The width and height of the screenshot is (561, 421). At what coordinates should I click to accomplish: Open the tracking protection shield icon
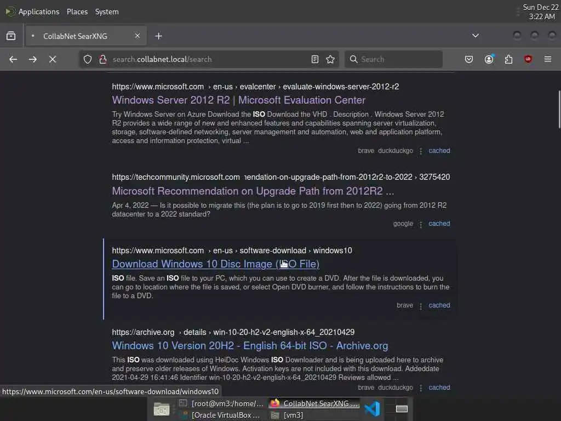click(x=88, y=59)
